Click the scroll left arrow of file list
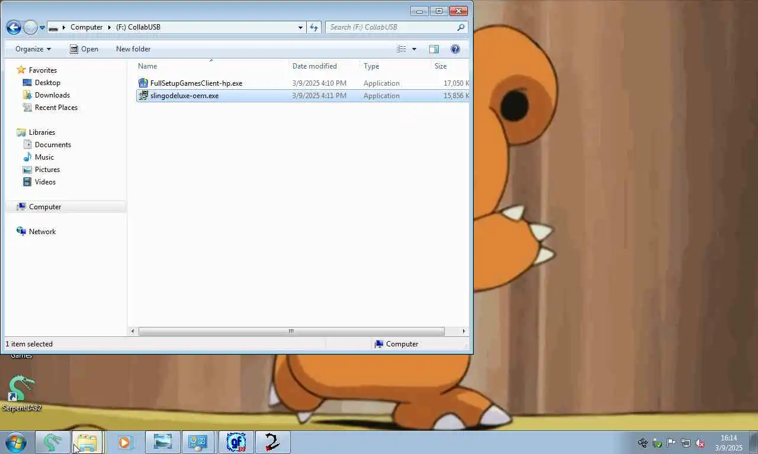The width and height of the screenshot is (758, 454). click(133, 331)
